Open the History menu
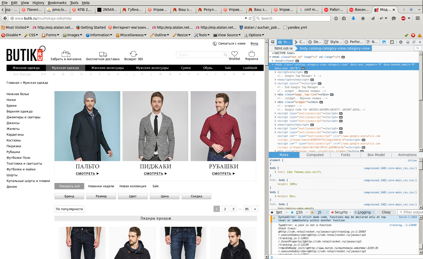 coord(38,3)
